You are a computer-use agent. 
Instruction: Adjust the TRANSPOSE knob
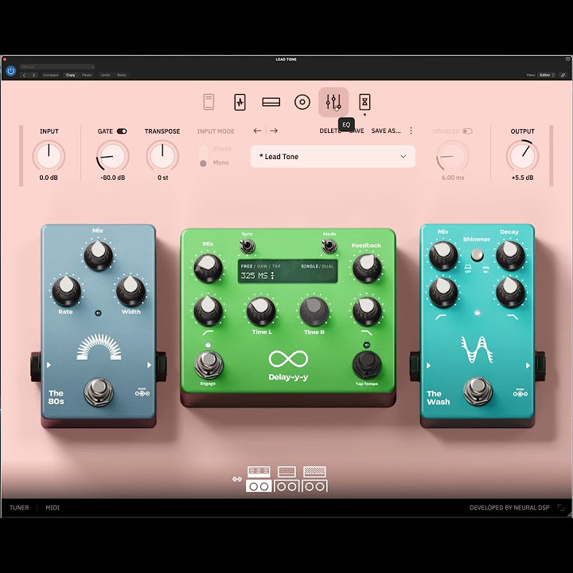[162, 156]
